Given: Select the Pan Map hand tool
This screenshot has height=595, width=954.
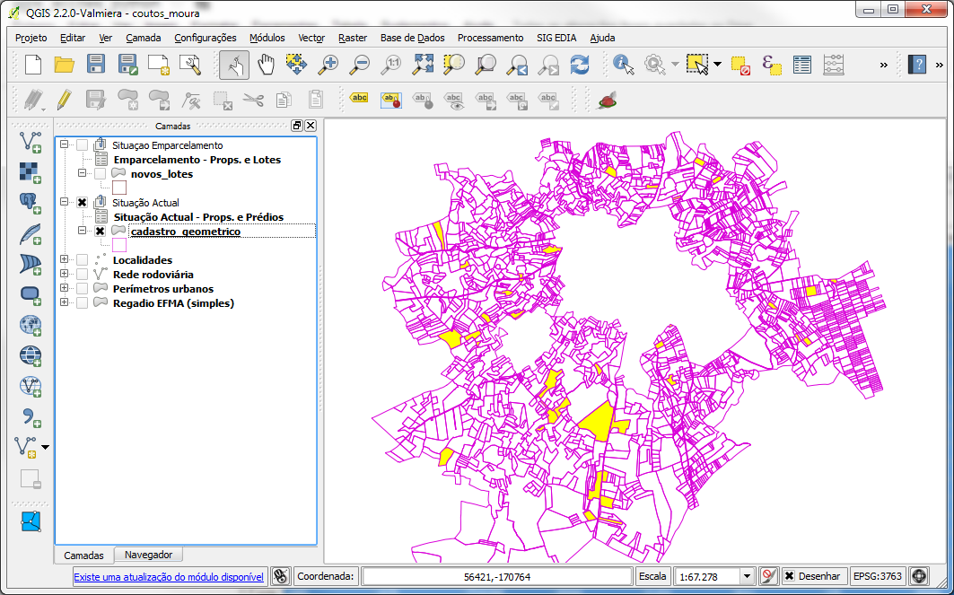Looking at the screenshot, I should click(x=266, y=65).
